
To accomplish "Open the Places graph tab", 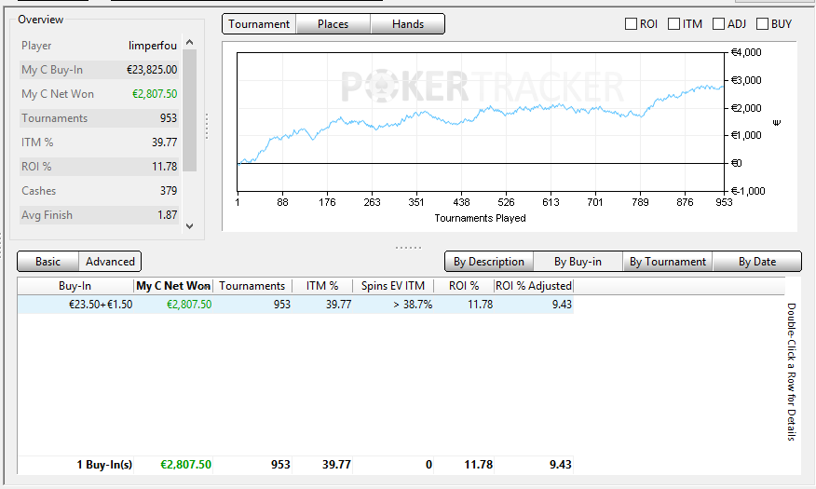I will (333, 24).
